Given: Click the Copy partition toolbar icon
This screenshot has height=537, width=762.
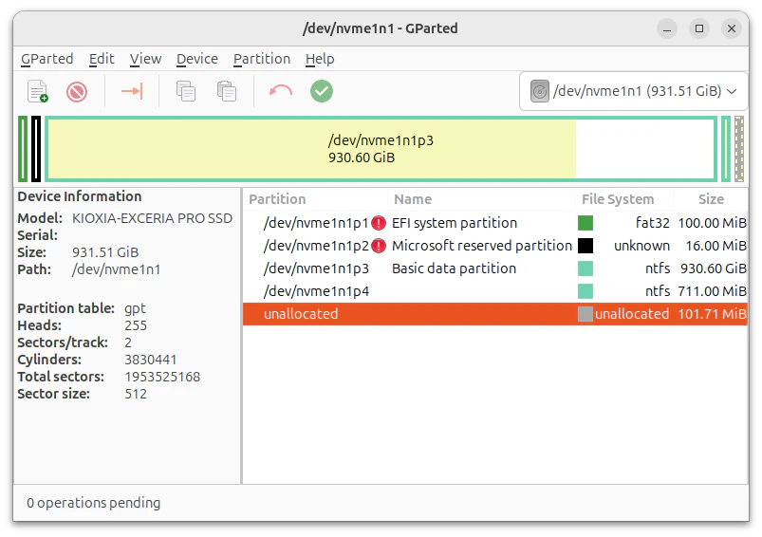Looking at the screenshot, I should (186, 91).
